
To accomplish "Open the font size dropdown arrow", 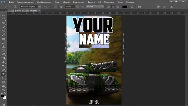I will 77,7.
